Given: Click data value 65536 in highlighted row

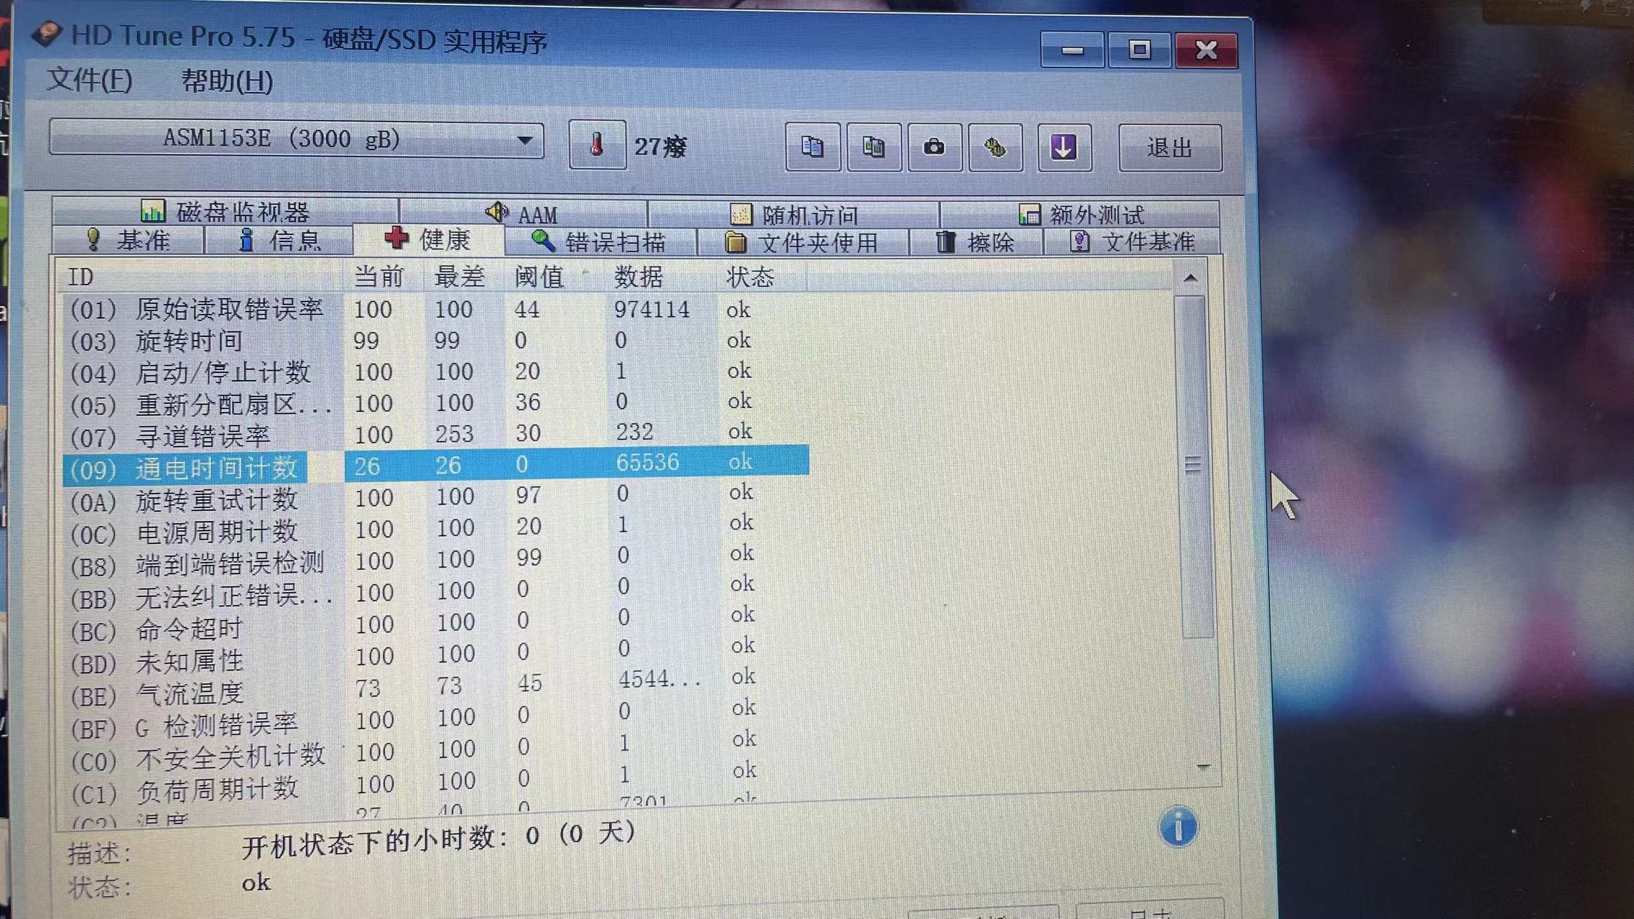Looking at the screenshot, I should click(648, 462).
